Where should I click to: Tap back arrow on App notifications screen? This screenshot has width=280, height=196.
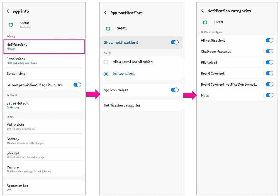105,13
